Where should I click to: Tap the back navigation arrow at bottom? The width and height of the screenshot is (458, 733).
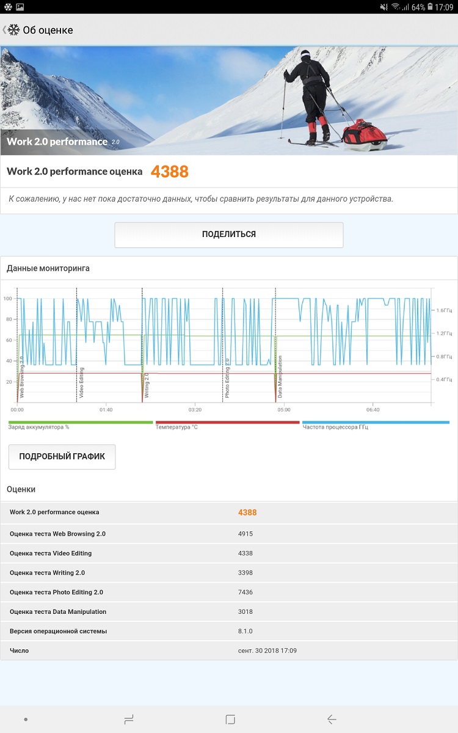pyautogui.click(x=332, y=720)
